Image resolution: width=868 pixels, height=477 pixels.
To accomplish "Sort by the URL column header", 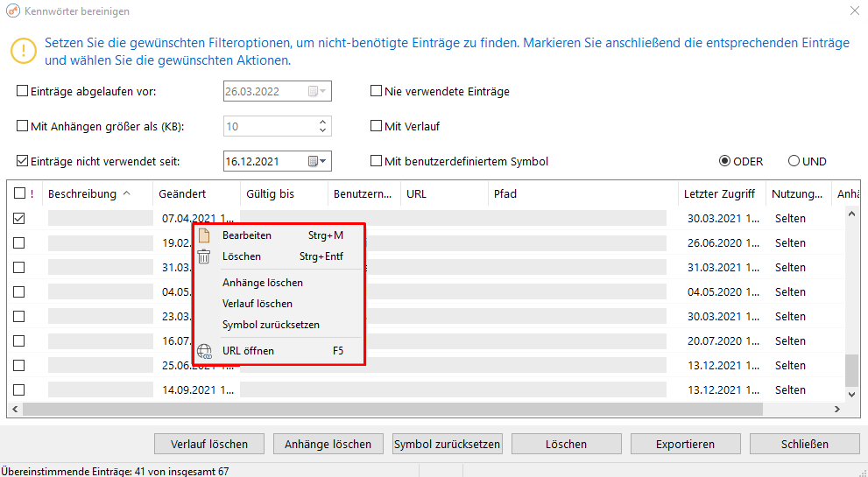I will 444,193.
